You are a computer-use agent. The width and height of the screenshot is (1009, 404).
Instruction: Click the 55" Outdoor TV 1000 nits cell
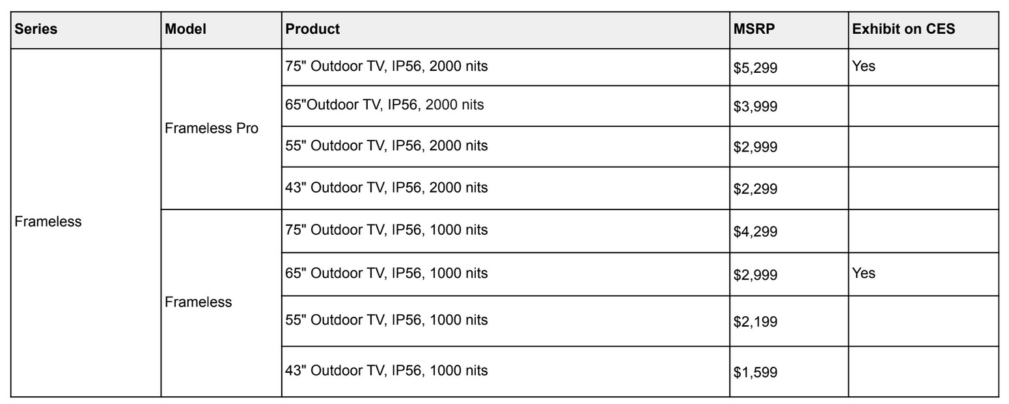pyautogui.click(x=386, y=320)
